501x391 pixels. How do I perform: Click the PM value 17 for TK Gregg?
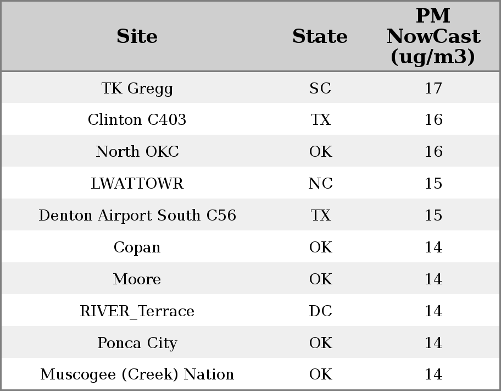pos(433,88)
